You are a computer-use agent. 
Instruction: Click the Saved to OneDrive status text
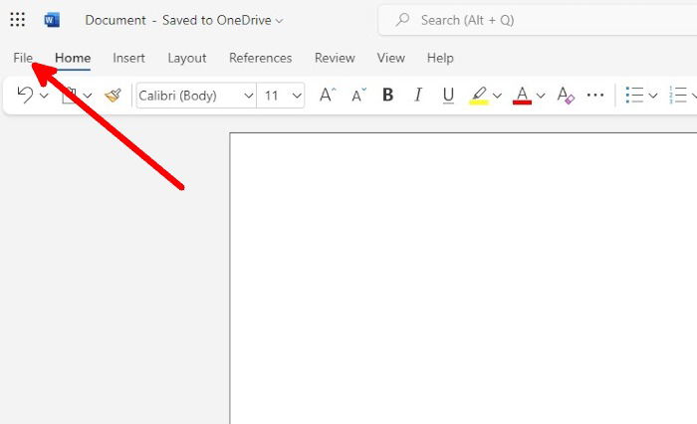(x=216, y=20)
